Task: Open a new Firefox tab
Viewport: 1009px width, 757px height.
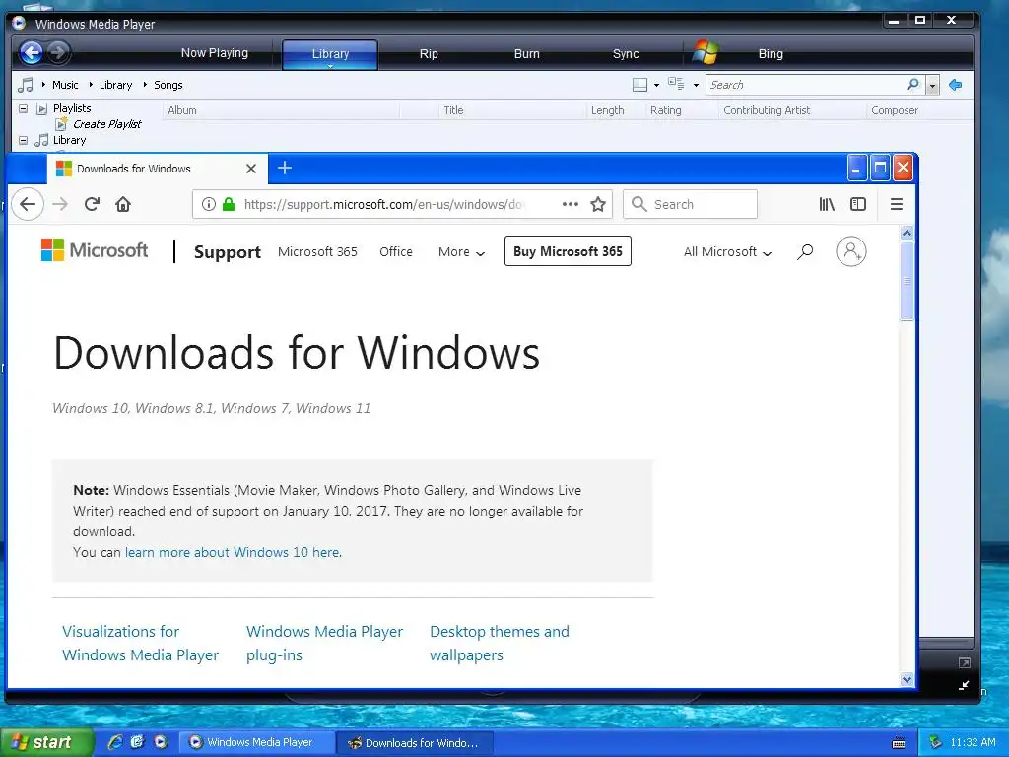Action: point(285,168)
